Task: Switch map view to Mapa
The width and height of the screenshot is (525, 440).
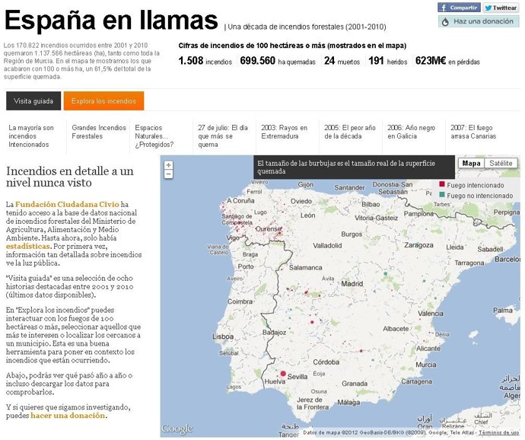Action: point(471,163)
